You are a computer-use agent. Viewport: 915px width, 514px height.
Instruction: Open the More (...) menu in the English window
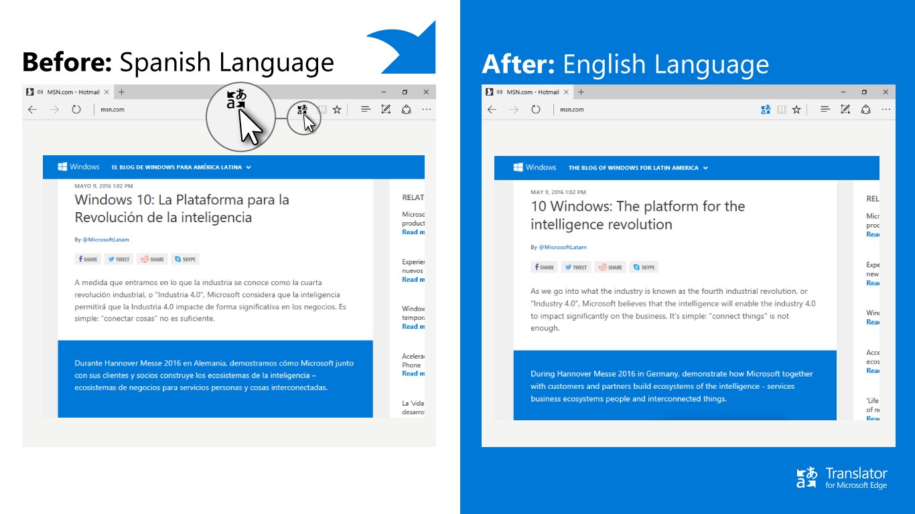[x=886, y=110]
